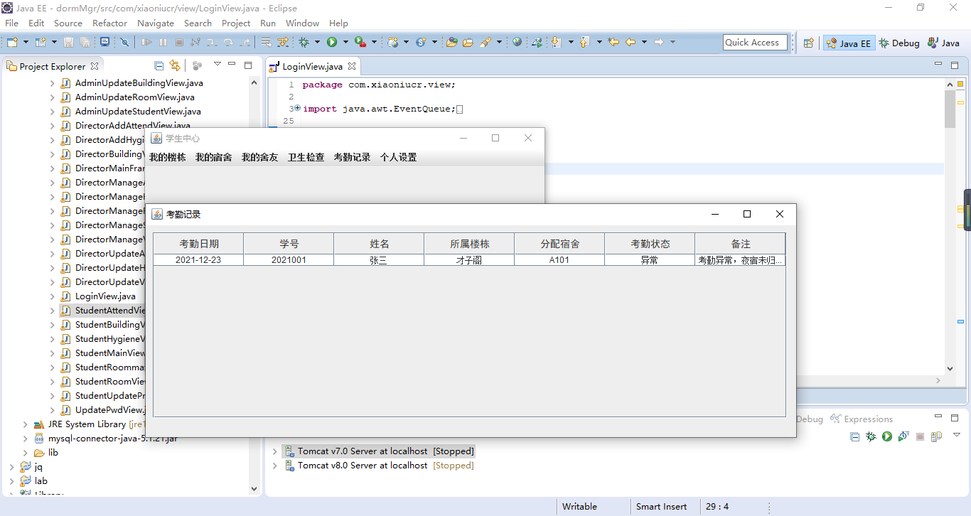971x516 pixels.
Task: Open the Web Browser globe icon
Action: tap(517, 43)
